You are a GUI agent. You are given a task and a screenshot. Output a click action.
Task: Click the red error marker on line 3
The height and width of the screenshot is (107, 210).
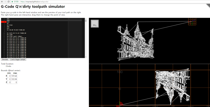(x=4, y=22)
